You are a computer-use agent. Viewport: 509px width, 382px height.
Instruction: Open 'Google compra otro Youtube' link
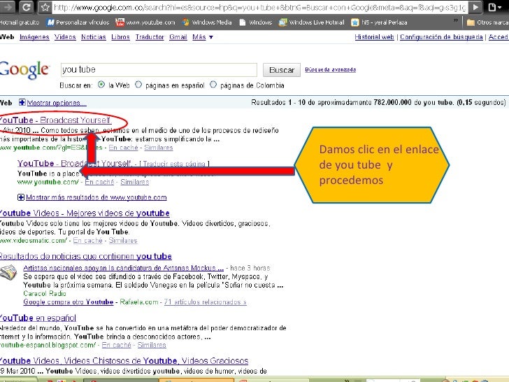(69, 302)
